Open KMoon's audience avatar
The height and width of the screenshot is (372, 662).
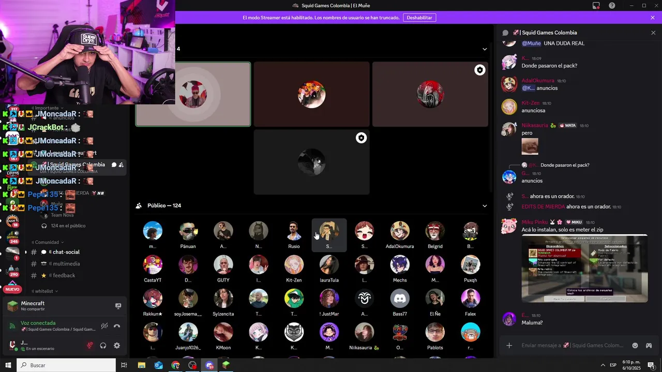pyautogui.click(x=223, y=332)
